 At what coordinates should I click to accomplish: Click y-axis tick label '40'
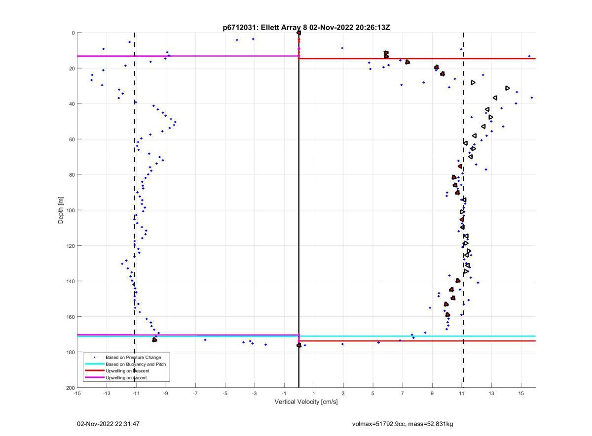(x=72, y=104)
